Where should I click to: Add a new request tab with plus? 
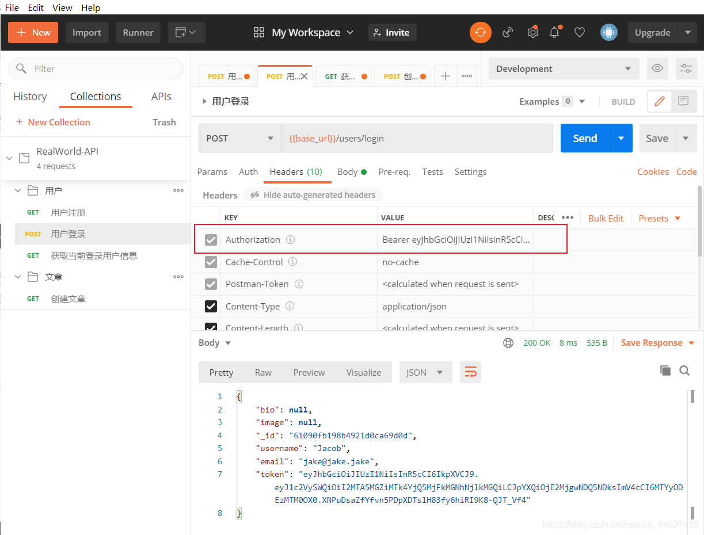(x=445, y=76)
